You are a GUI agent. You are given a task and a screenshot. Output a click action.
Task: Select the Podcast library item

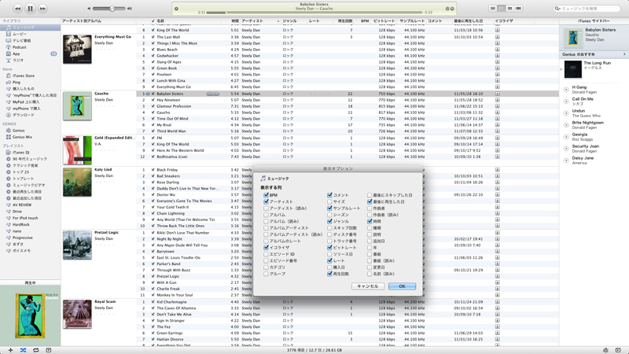click(x=19, y=47)
